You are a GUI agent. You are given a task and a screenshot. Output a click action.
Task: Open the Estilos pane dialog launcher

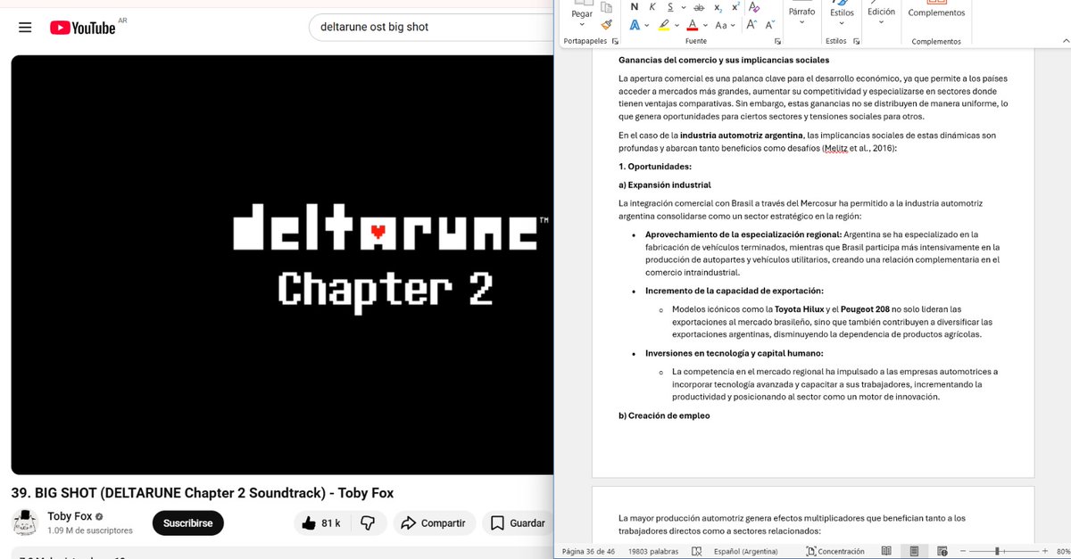856,42
